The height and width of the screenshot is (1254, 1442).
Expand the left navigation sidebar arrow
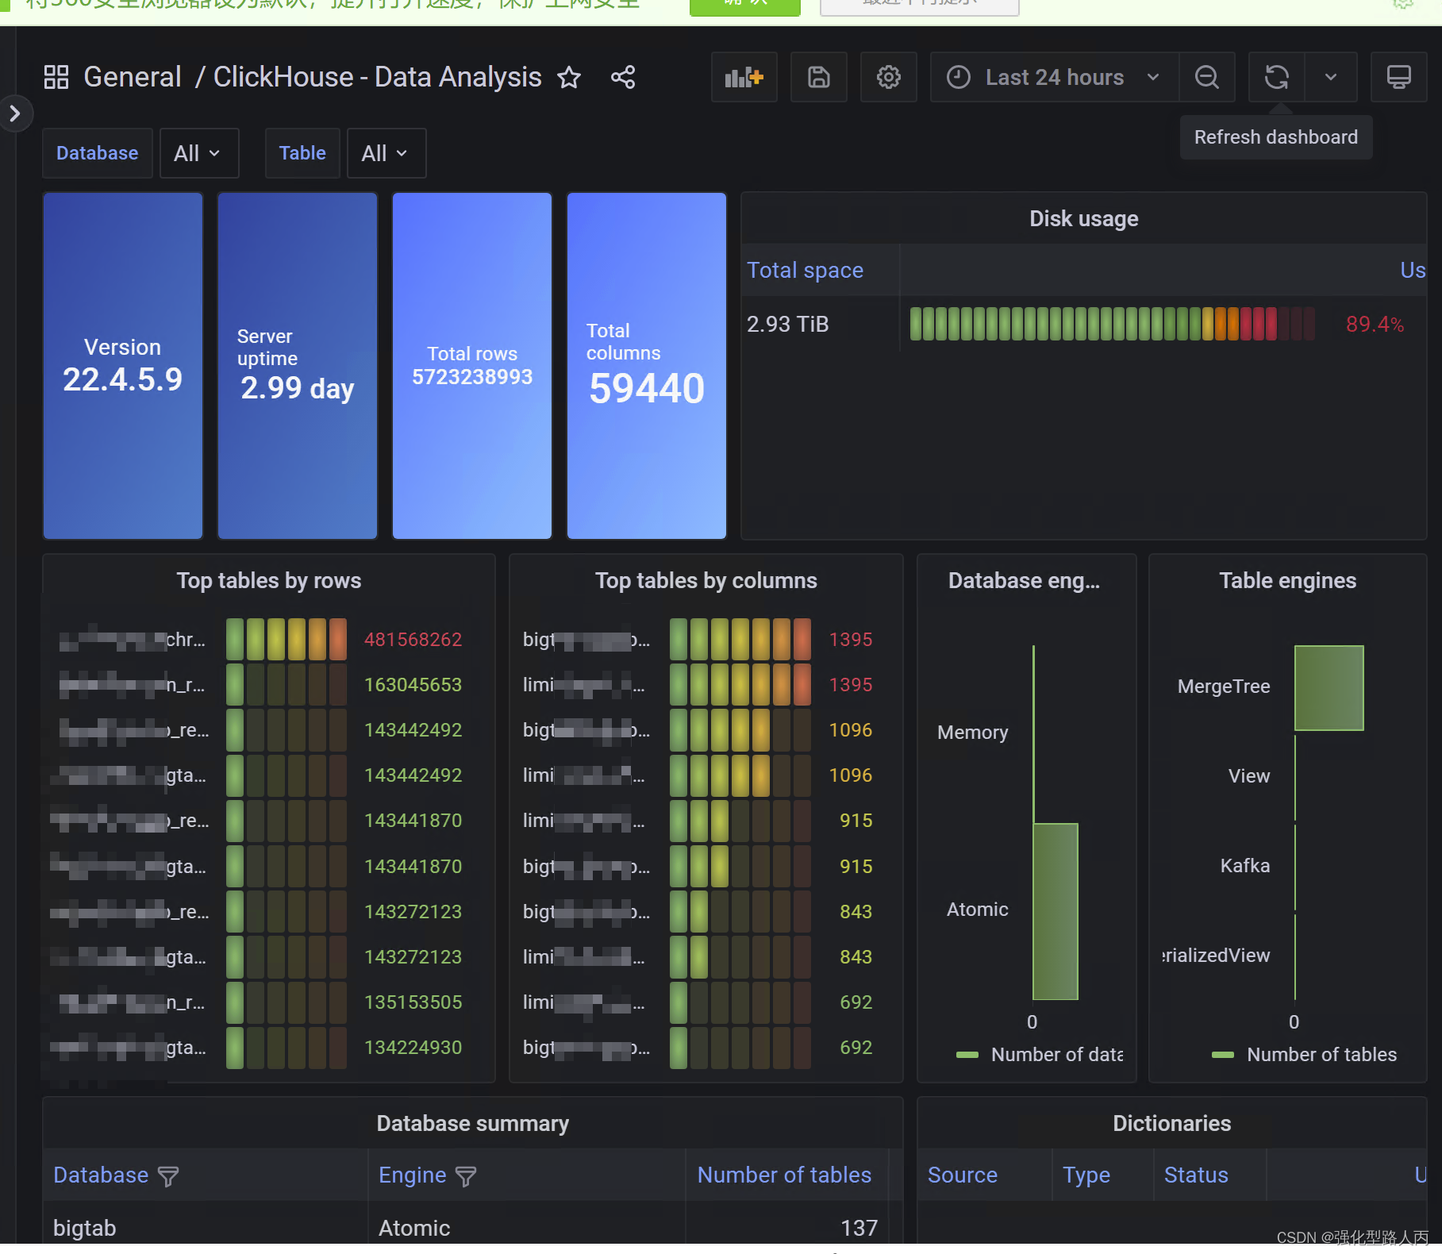pos(16,113)
